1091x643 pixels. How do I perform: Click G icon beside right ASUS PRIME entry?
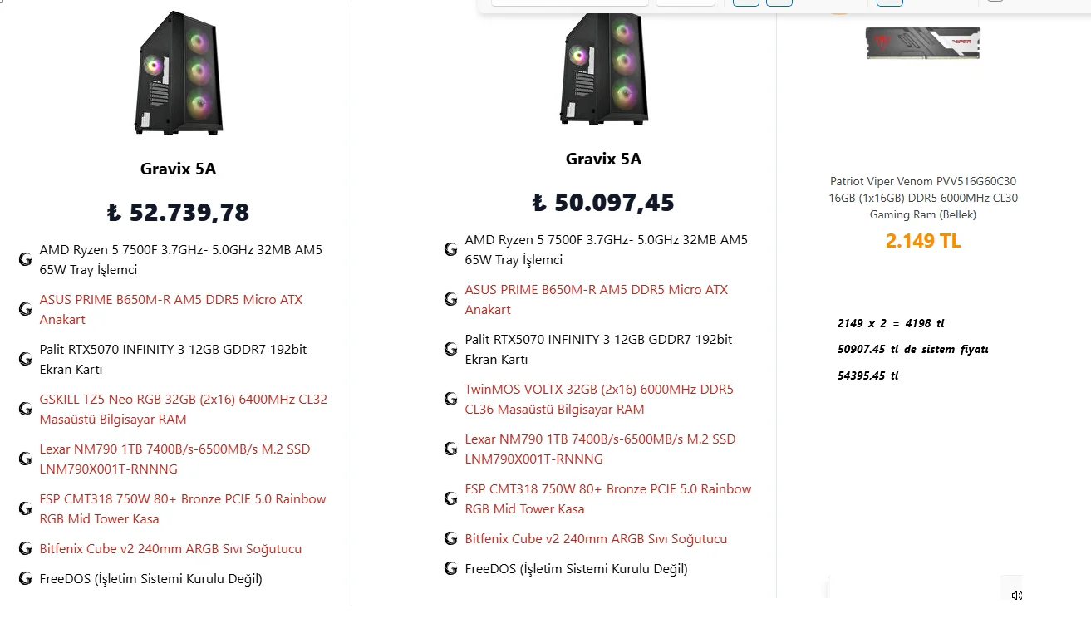[450, 299]
